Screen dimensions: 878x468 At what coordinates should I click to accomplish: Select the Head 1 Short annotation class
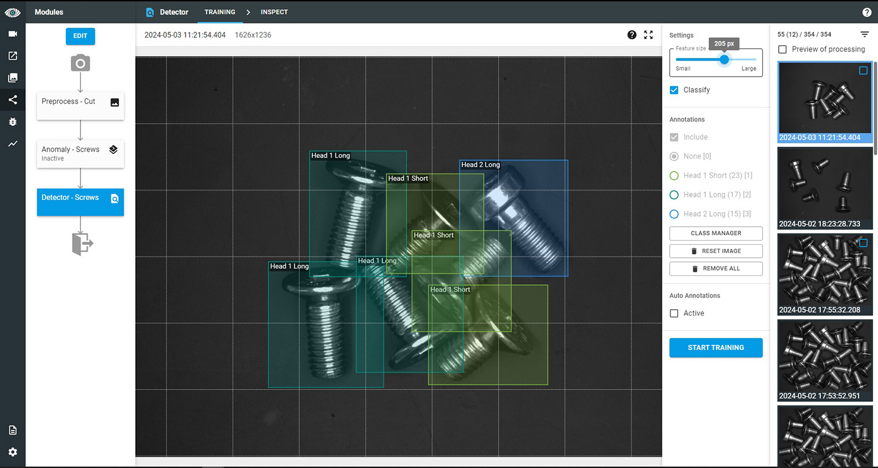674,175
